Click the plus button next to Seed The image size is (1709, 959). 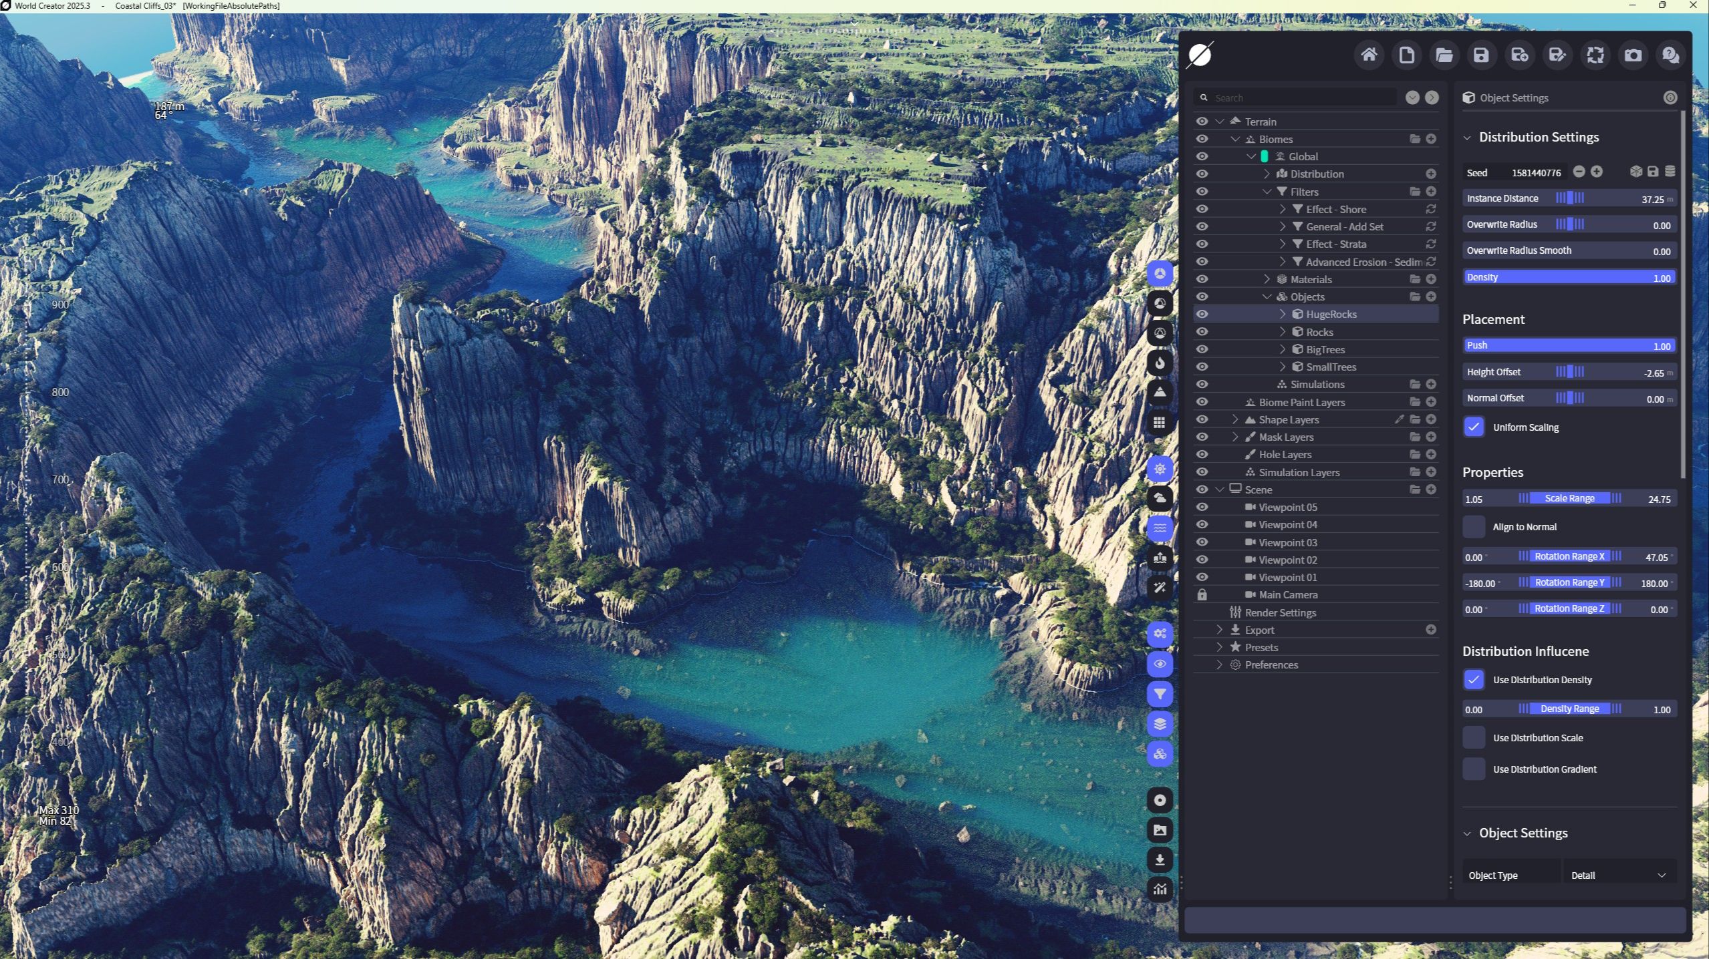point(1597,172)
